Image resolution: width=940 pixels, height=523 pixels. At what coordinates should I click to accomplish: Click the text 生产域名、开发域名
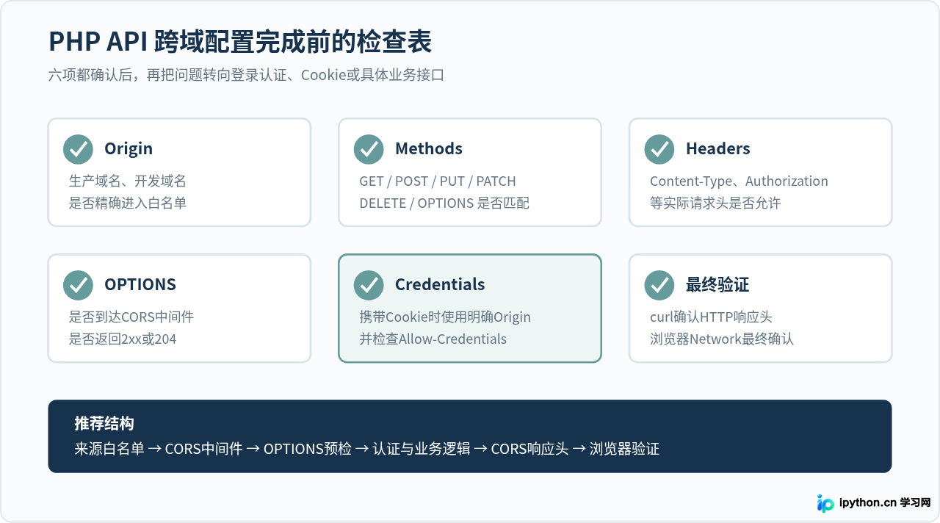click(x=128, y=181)
